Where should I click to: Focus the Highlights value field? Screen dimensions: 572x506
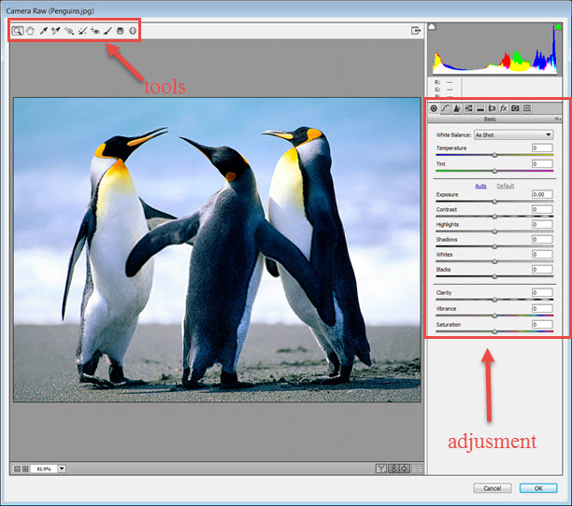[x=542, y=224]
